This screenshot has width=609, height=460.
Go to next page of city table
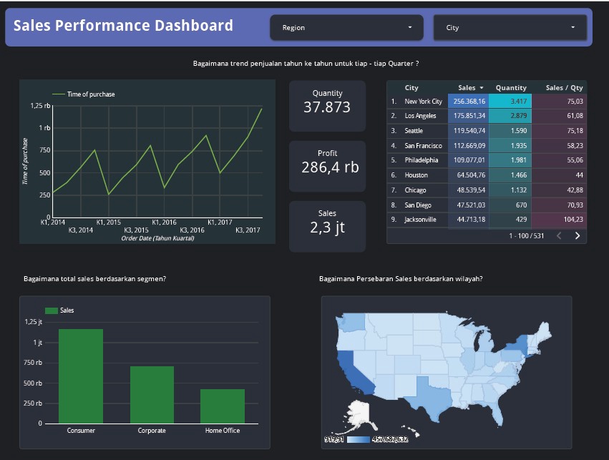(578, 235)
